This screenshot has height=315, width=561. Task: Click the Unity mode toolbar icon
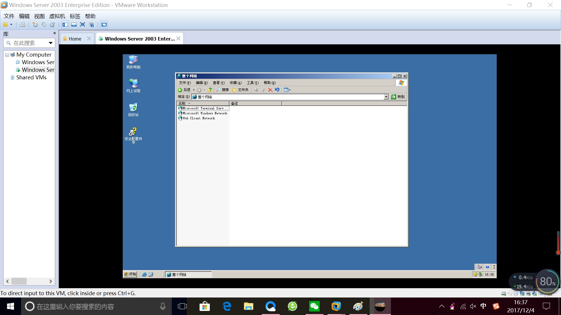click(x=91, y=24)
